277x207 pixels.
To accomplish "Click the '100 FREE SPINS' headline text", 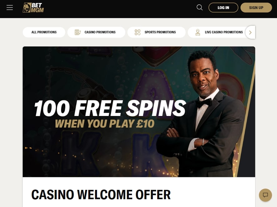I will coord(110,108).
